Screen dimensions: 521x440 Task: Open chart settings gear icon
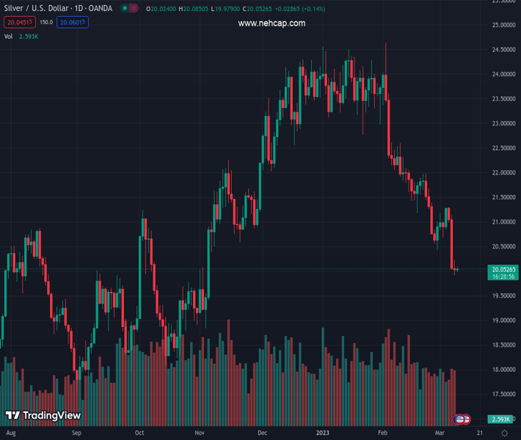(504, 433)
